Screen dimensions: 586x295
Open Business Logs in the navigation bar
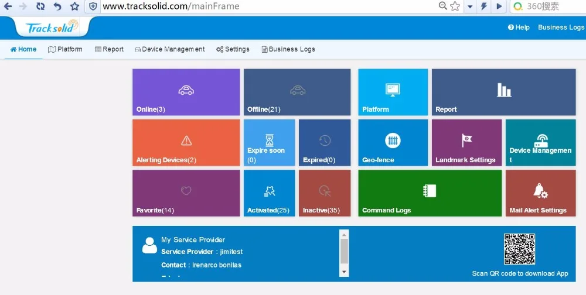click(288, 49)
